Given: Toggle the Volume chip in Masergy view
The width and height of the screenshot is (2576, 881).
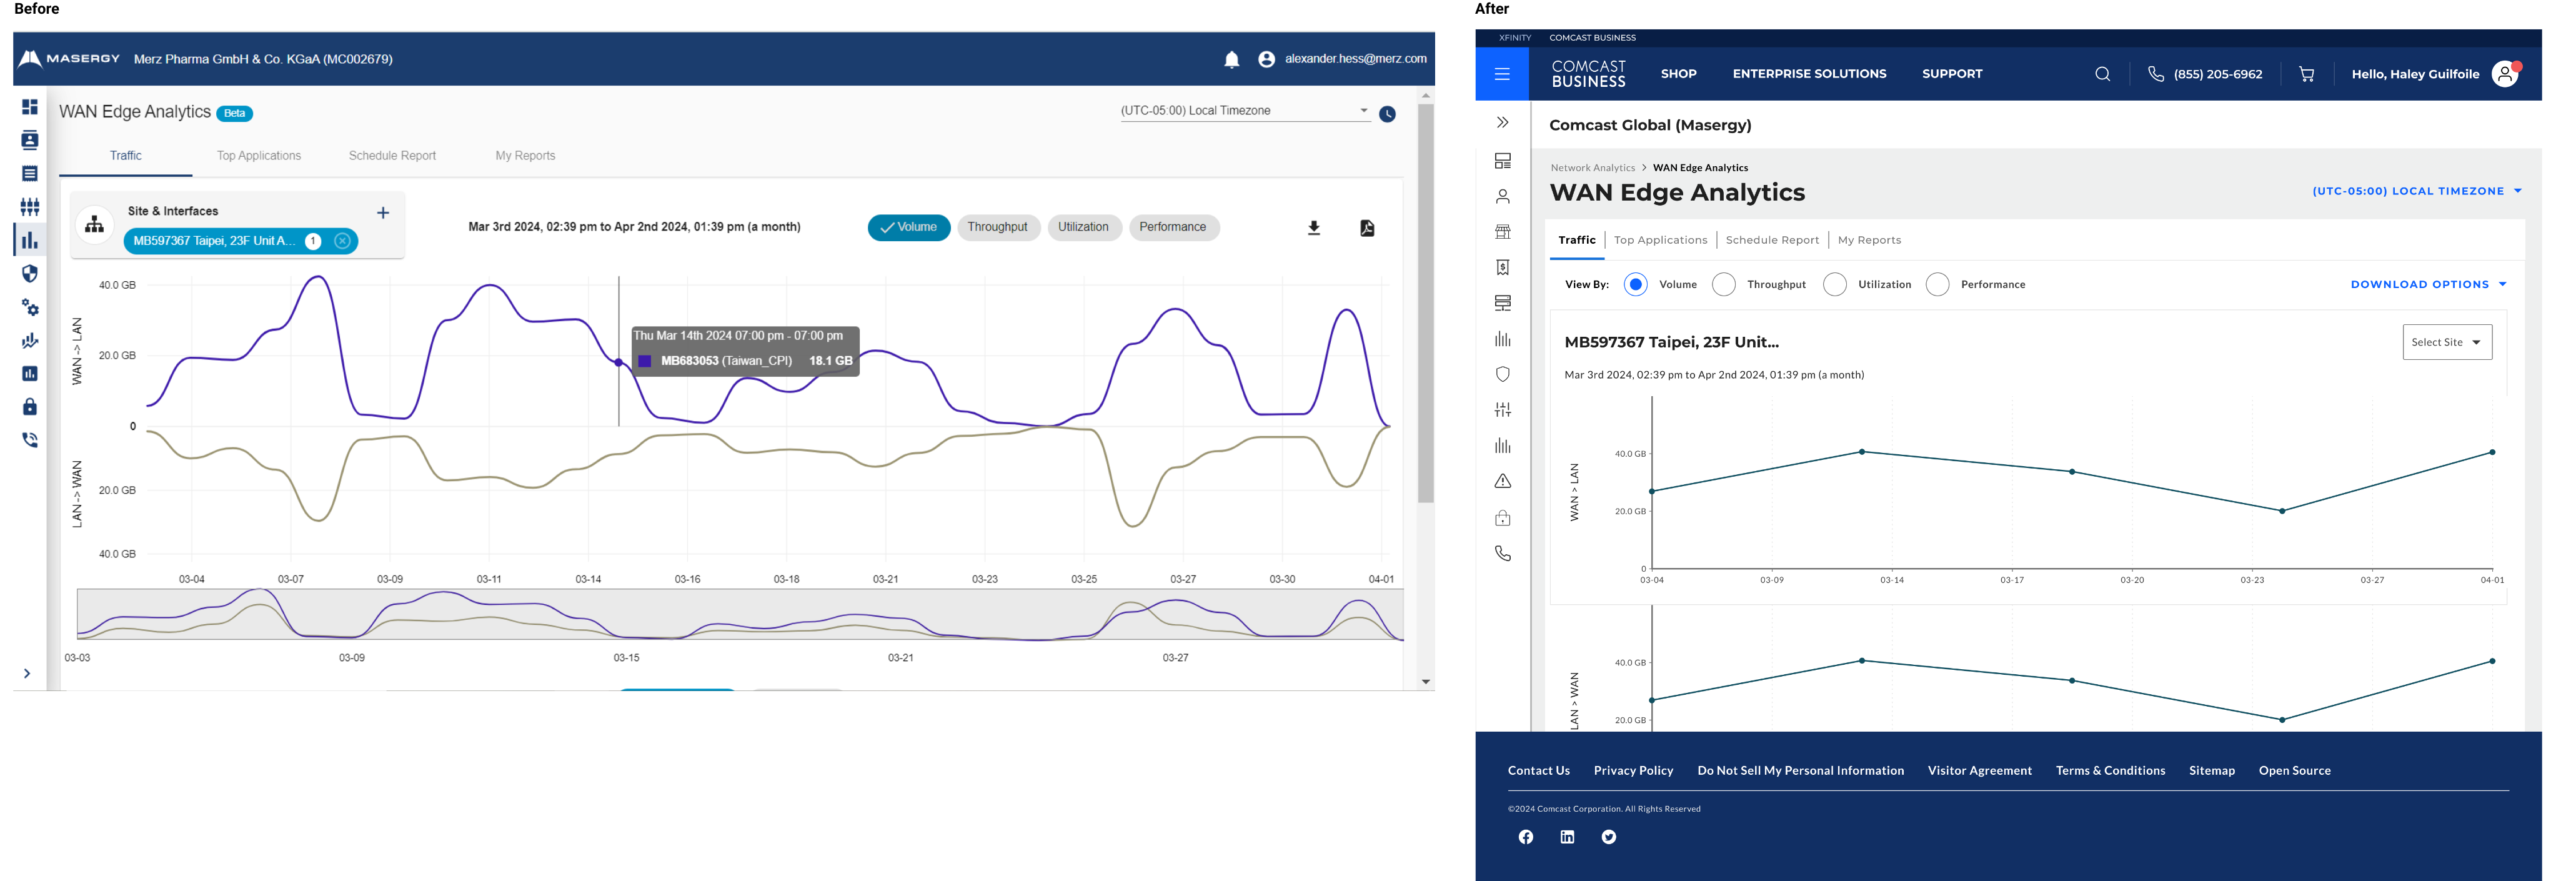Looking at the screenshot, I should [x=909, y=228].
